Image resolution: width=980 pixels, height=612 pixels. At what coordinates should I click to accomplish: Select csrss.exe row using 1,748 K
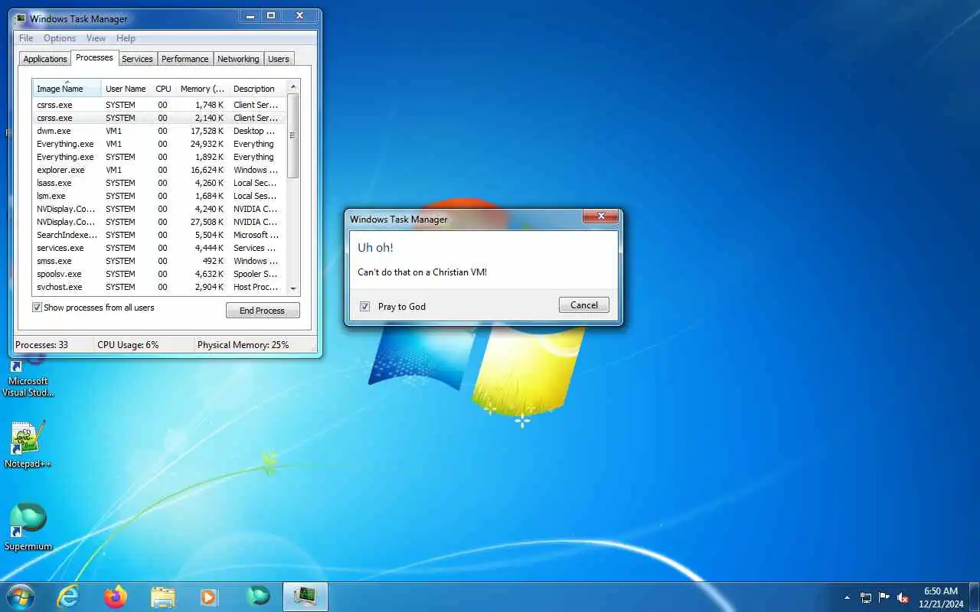click(159, 105)
